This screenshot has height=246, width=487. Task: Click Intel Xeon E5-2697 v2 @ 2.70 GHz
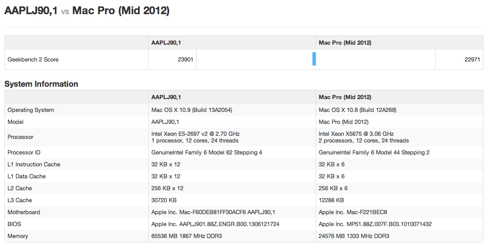195,134
